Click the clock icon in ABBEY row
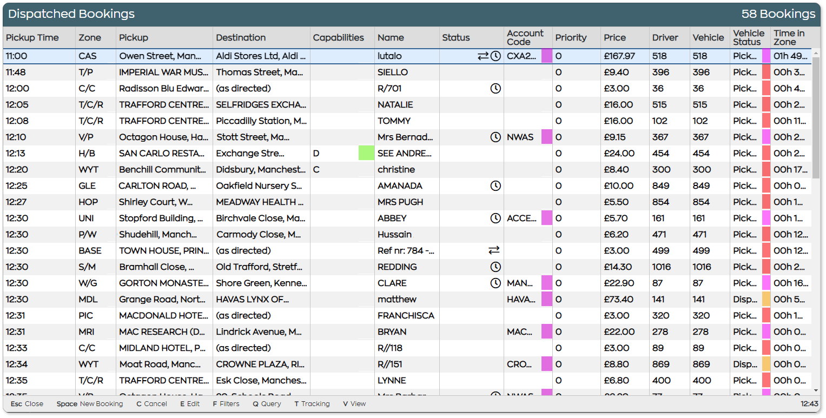The height and width of the screenshot is (418, 826). coord(495,218)
